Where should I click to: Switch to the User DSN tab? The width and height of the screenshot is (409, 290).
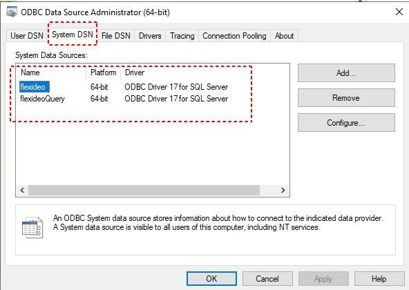27,36
